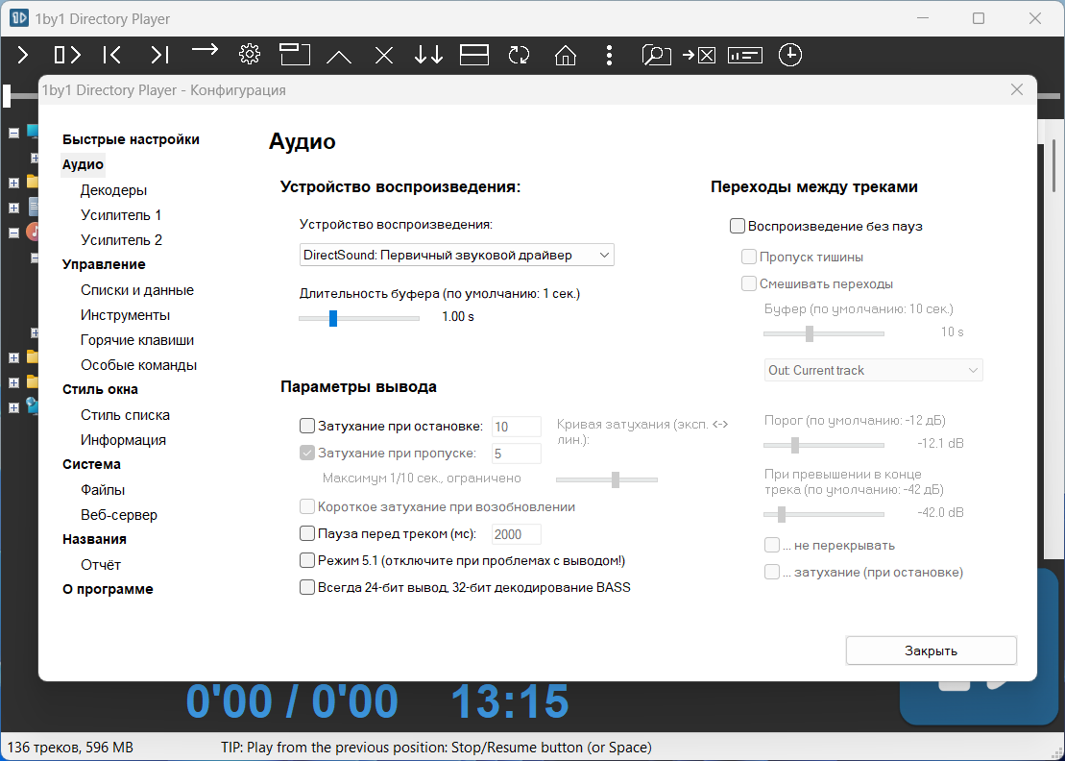Check Всегда 24-бит вывод option
The image size is (1065, 761).
coord(307,587)
